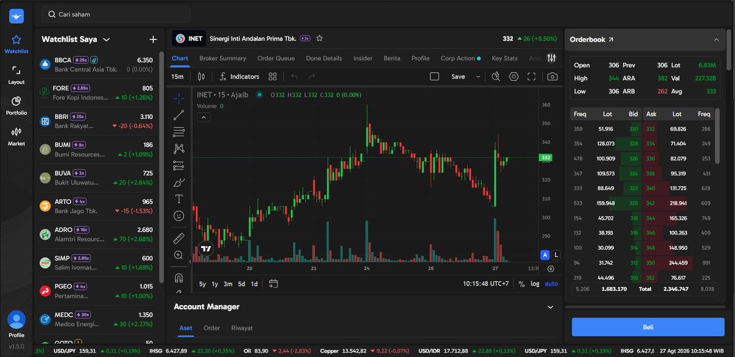Open the Order tab in Account Manager
The height and width of the screenshot is (357, 735).
pyautogui.click(x=212, y=328)
